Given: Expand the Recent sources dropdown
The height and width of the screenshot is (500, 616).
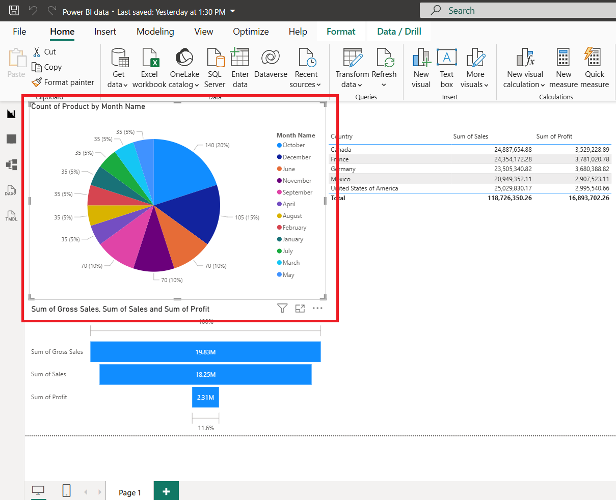Looking at the screenshot, I should [x=306, y=68].
